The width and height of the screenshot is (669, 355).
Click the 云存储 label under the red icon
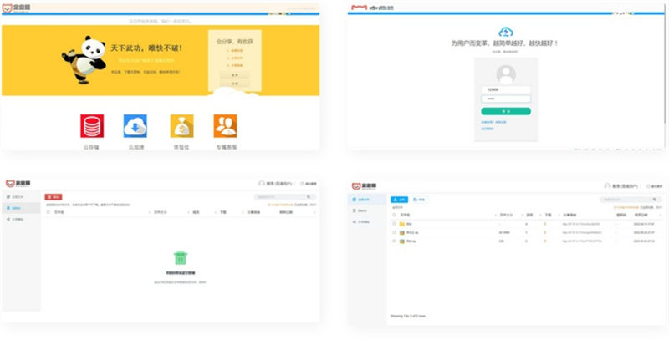[x=91, y=147]
